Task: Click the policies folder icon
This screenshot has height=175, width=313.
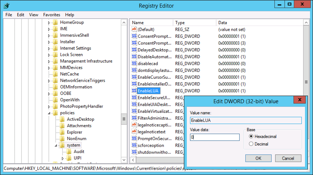Action: (x=55, y=113)
